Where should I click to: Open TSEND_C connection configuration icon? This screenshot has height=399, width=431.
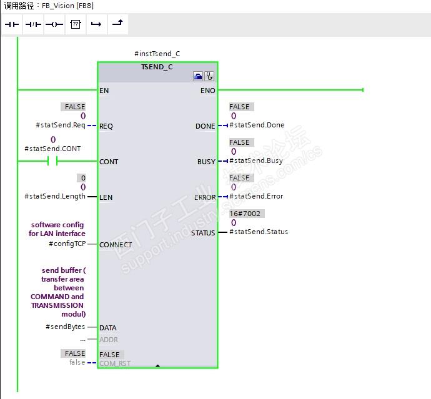(x=198, y=76)
